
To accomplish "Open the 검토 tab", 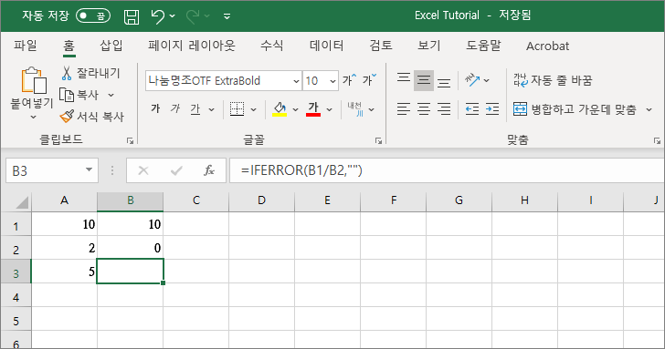I will (380, 46).
